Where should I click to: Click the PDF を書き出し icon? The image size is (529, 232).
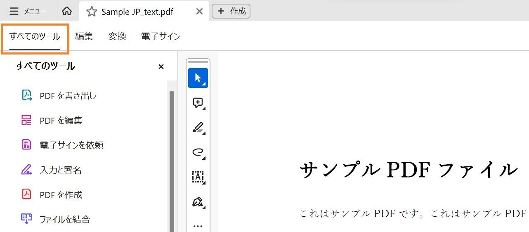[x=27, y=95]
